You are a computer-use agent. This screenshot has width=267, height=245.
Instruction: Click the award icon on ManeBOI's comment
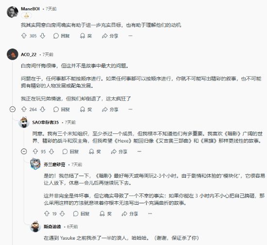click(x=83, y=36)
